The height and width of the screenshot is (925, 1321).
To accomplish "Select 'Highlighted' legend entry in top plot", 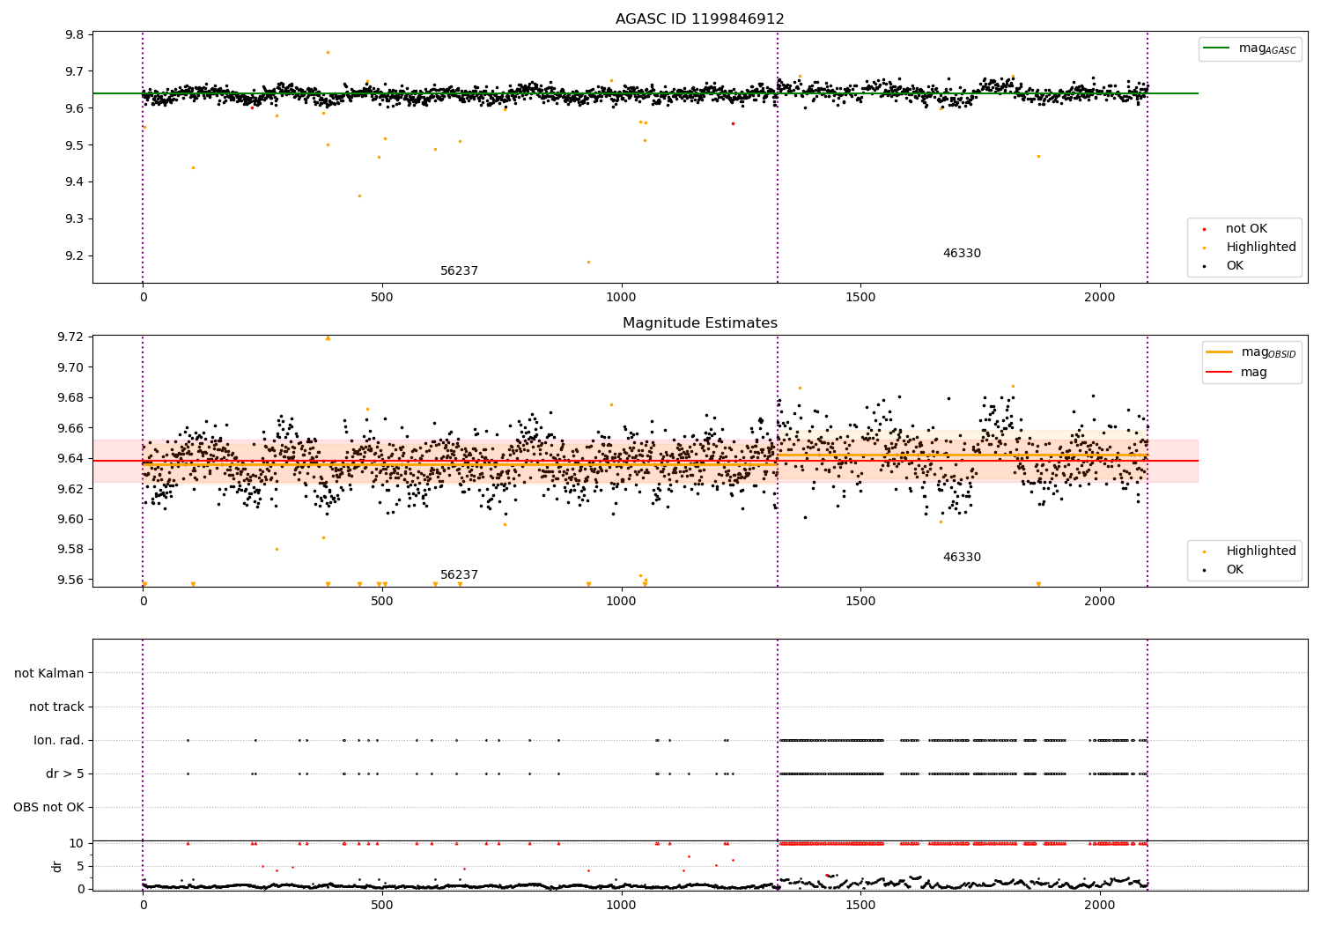I will (1261, 248).
